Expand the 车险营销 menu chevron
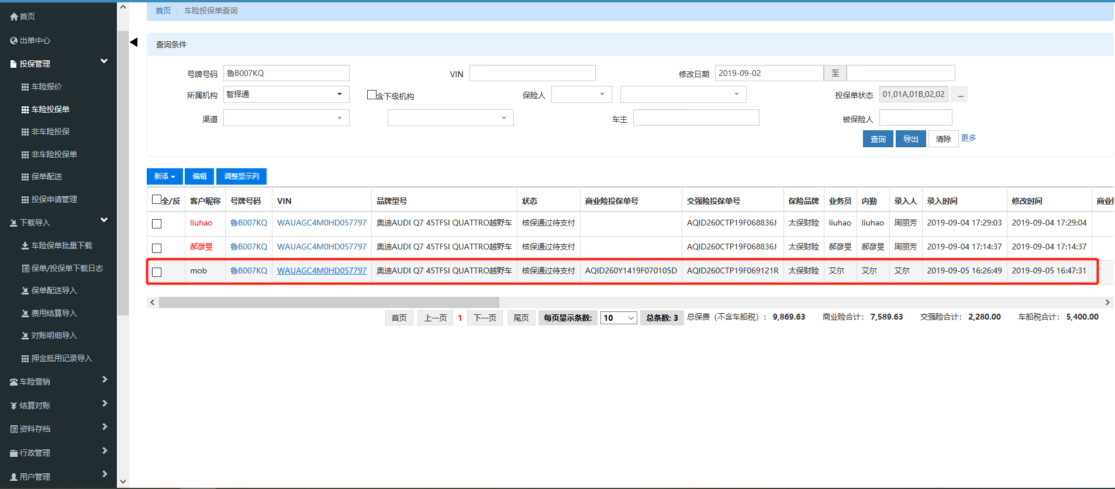This screenshot has height=489, width=1115. 105,380
